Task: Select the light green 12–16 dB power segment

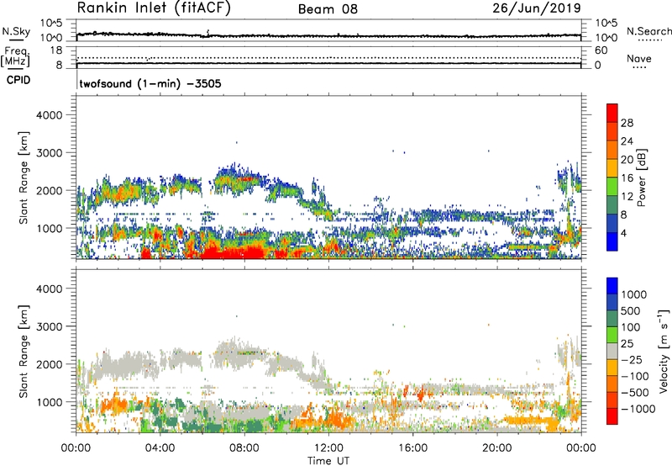Action: [612, 187]
